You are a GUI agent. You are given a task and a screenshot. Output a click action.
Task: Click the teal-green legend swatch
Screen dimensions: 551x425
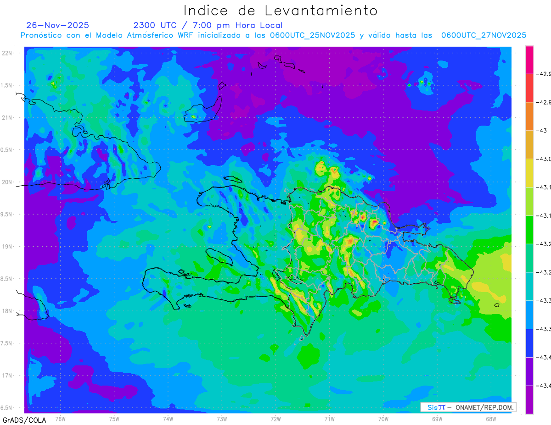click(529, 258)
